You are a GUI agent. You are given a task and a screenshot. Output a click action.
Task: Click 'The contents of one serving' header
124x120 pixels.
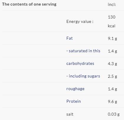pyautogui.click(x=29, y=4)
